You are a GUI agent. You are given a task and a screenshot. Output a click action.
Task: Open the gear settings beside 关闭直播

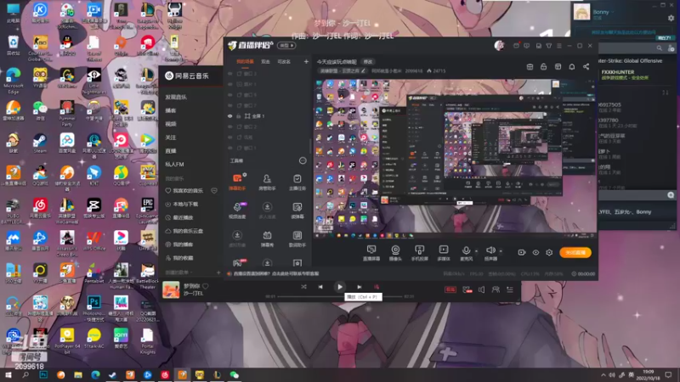pos(549,252)
